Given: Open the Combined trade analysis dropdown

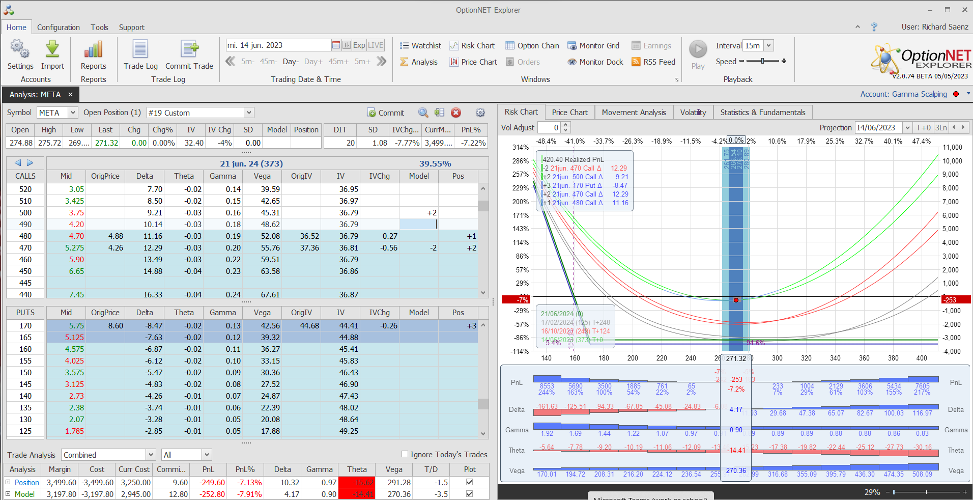Looking at the screenshot, I should click(151, 455).
